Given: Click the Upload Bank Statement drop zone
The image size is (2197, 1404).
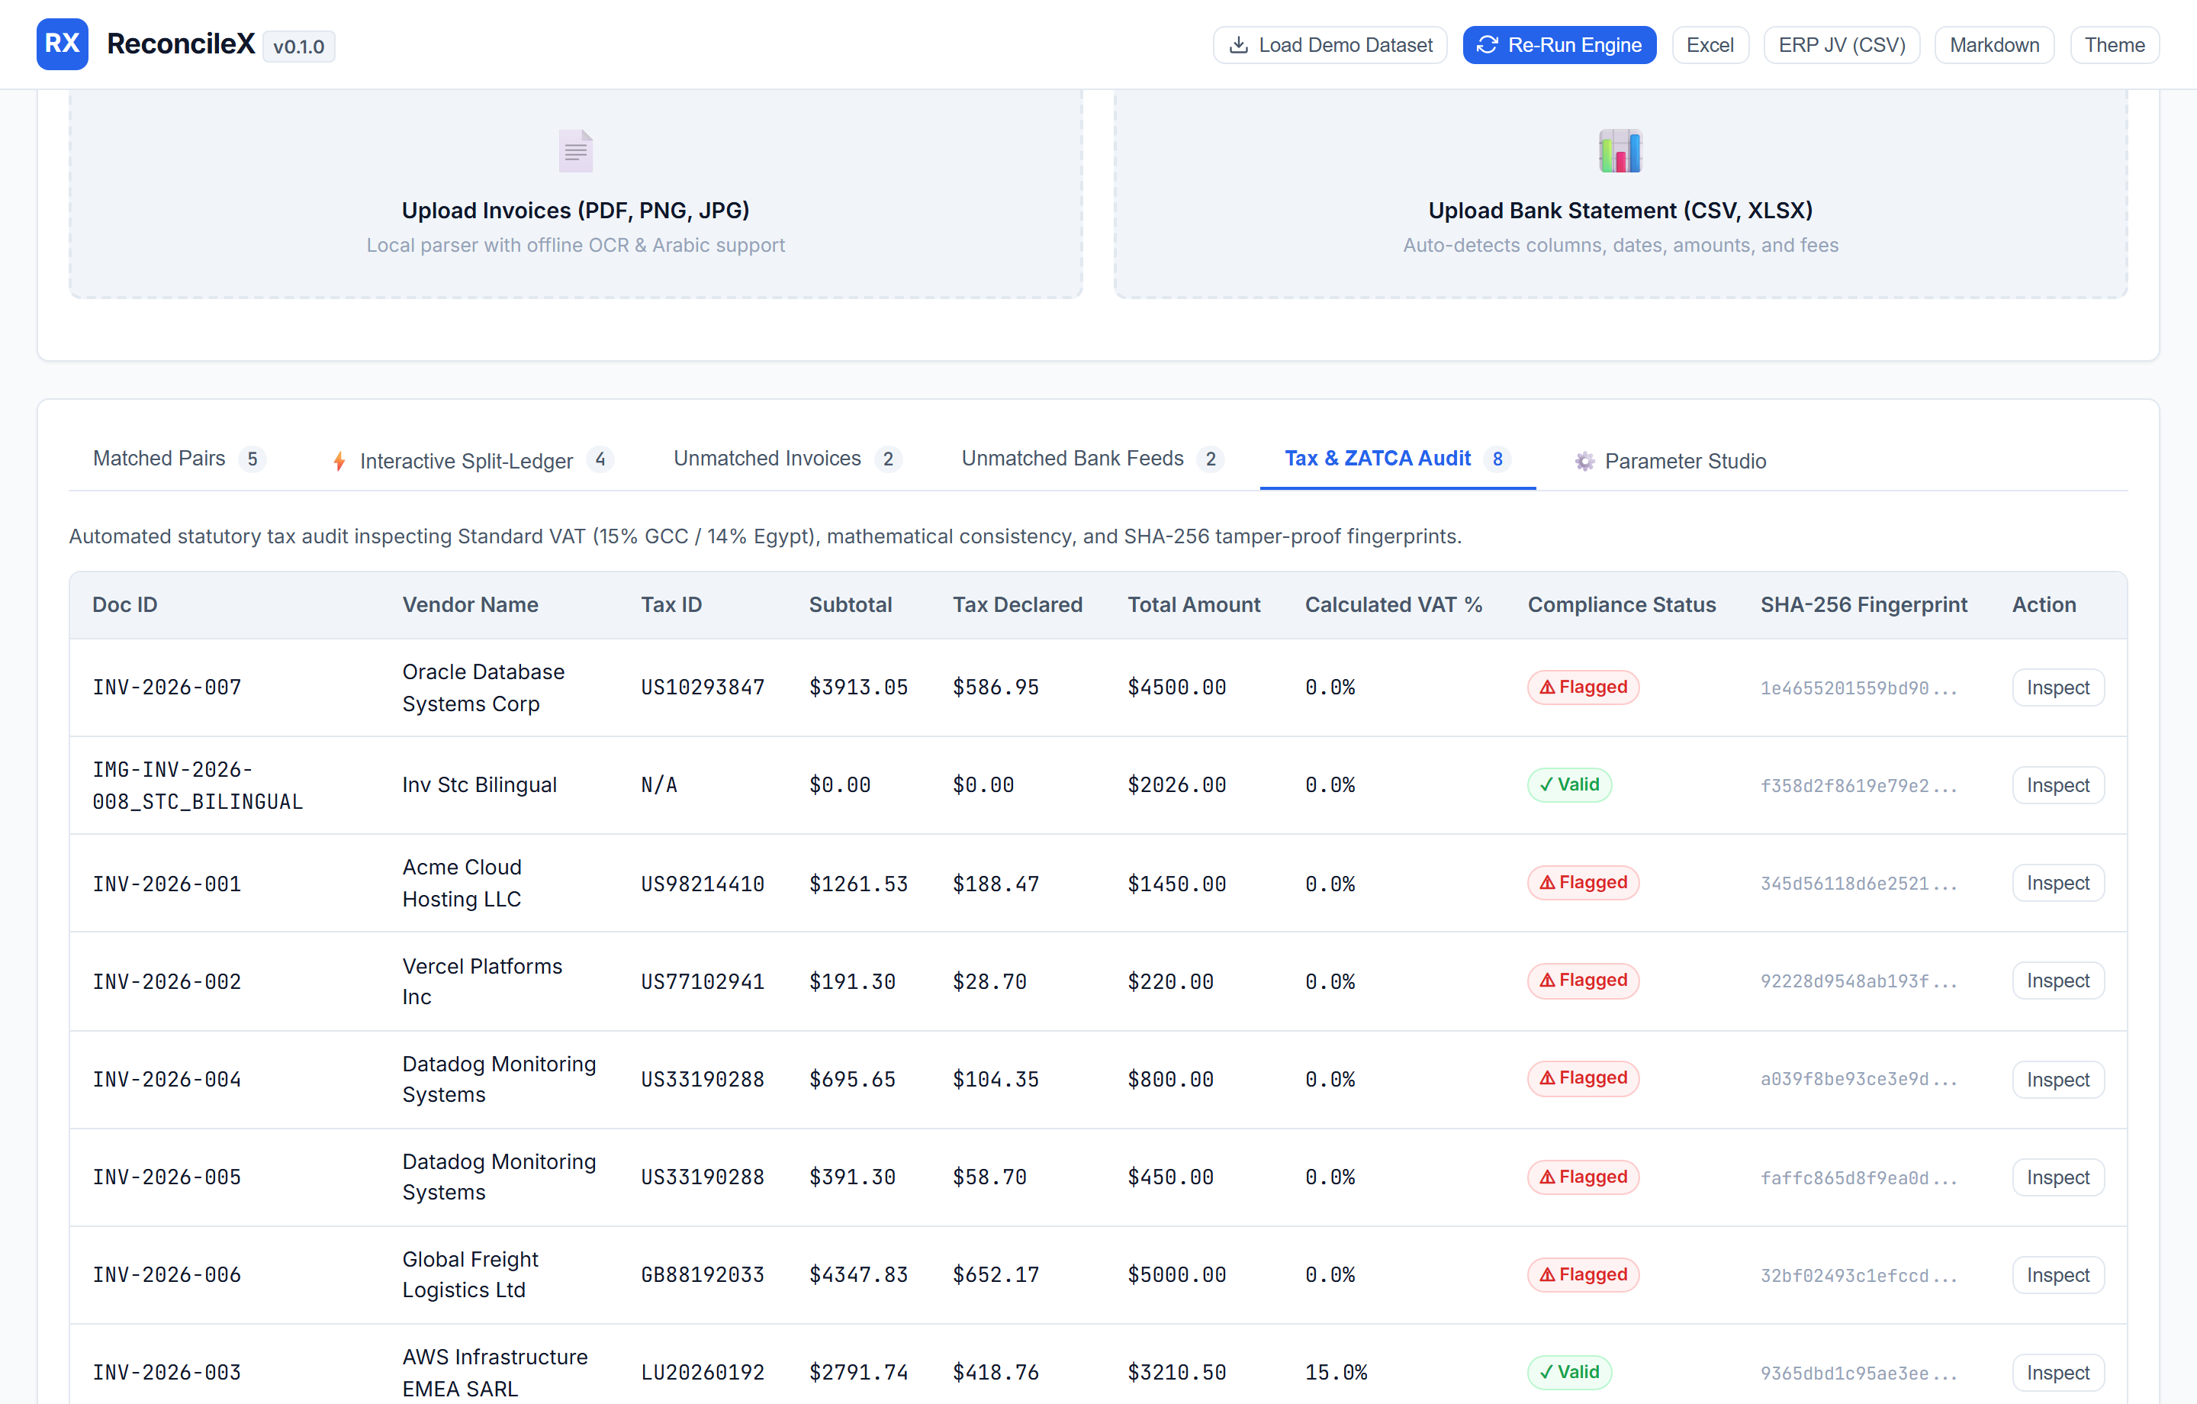Looking at the screenshot, I should [x=1620, y=192].
